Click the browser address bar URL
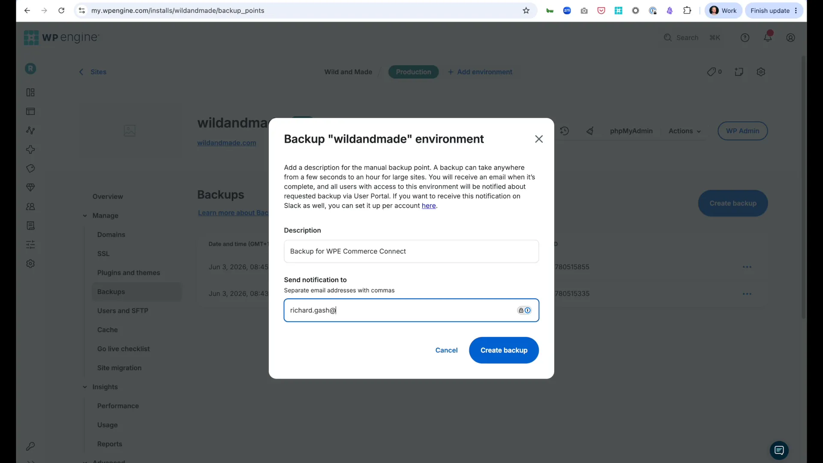 coord(177,11)
